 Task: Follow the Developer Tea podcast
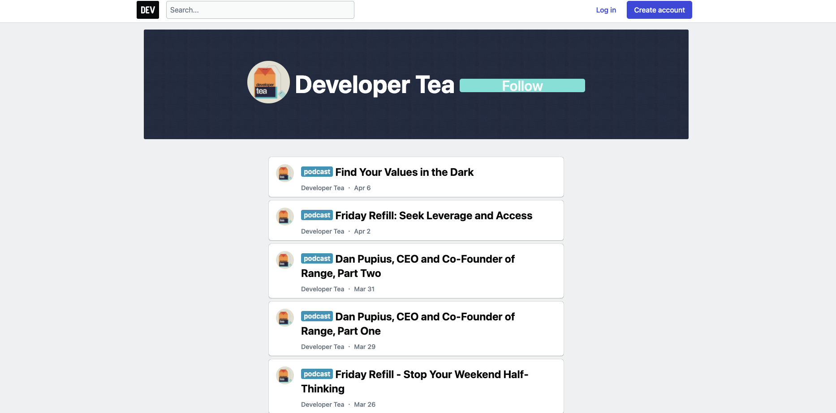click(522, 85)
